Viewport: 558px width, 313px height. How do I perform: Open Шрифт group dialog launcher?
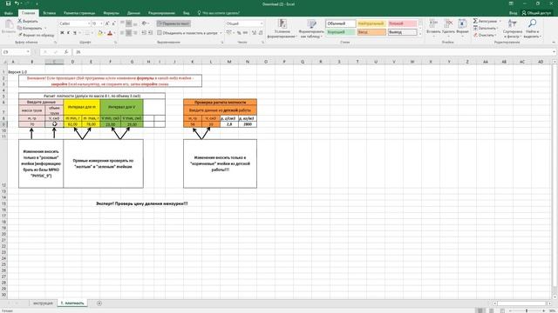(x=115, y=43)
